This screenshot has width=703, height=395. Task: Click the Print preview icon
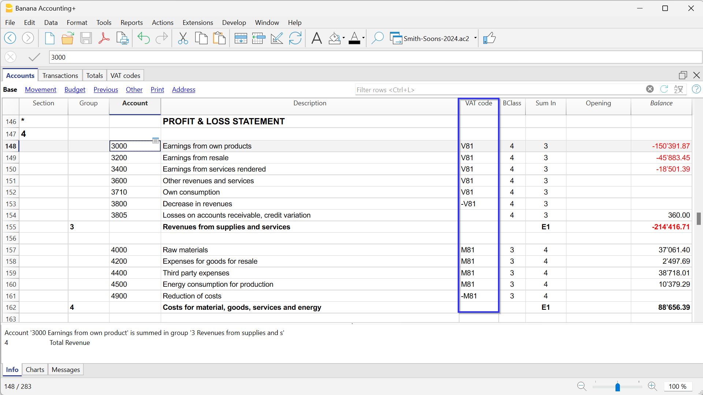(122, 38)
